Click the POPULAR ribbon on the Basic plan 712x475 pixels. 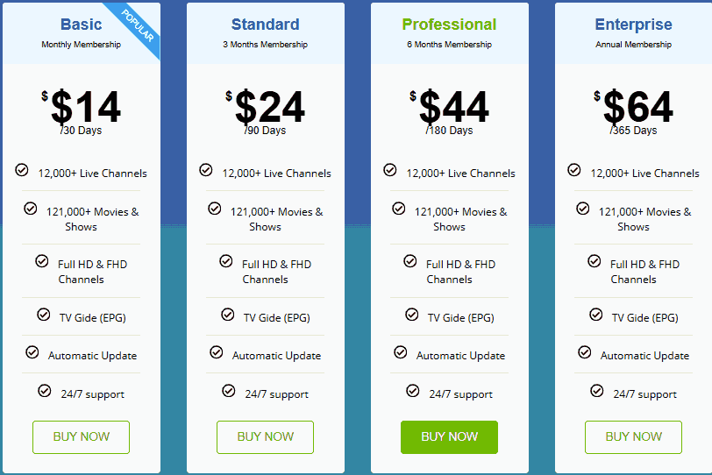(x=137, y=27)
